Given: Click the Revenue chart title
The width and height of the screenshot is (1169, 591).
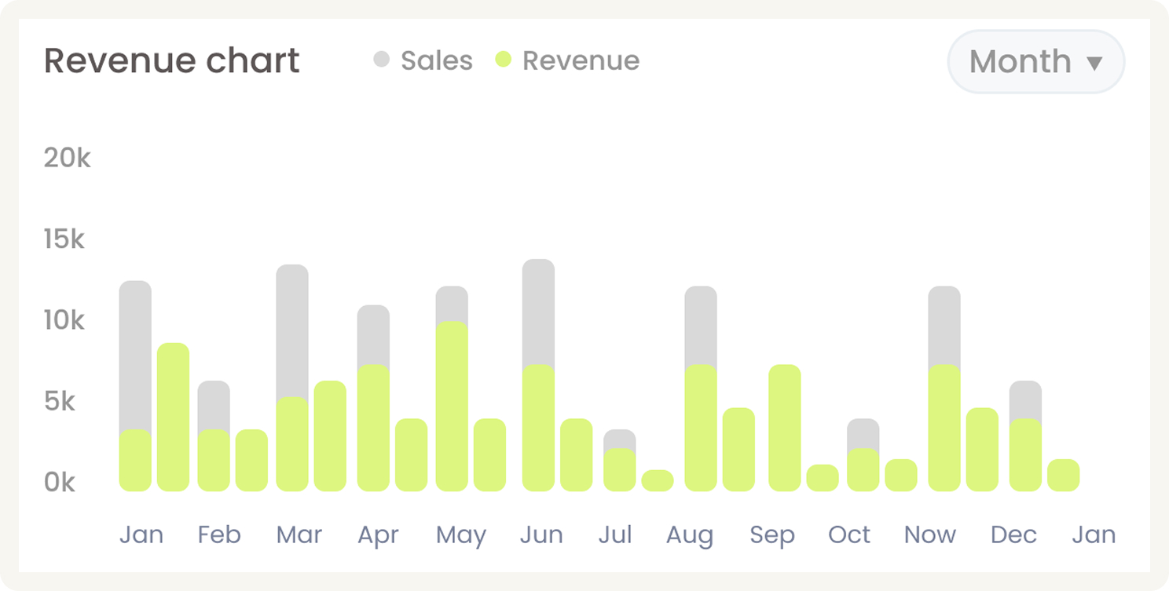Looking at the screenshot, I should pos(171,60).
